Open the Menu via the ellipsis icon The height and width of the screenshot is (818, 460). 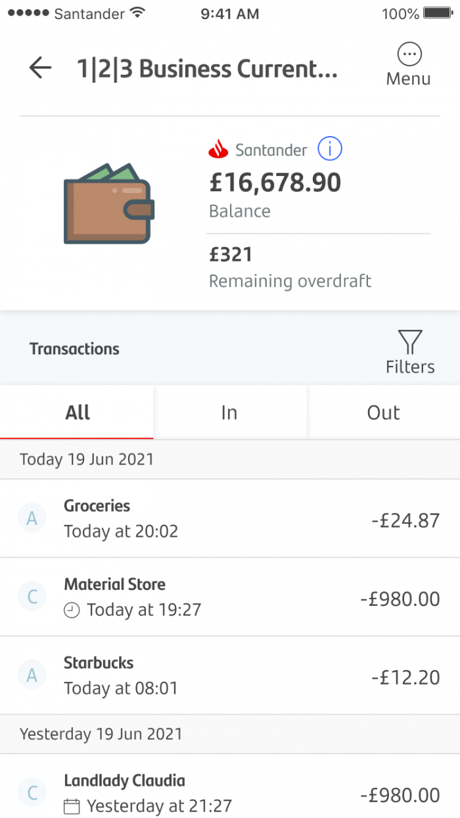pyautogui.click(x=409, y=55)
